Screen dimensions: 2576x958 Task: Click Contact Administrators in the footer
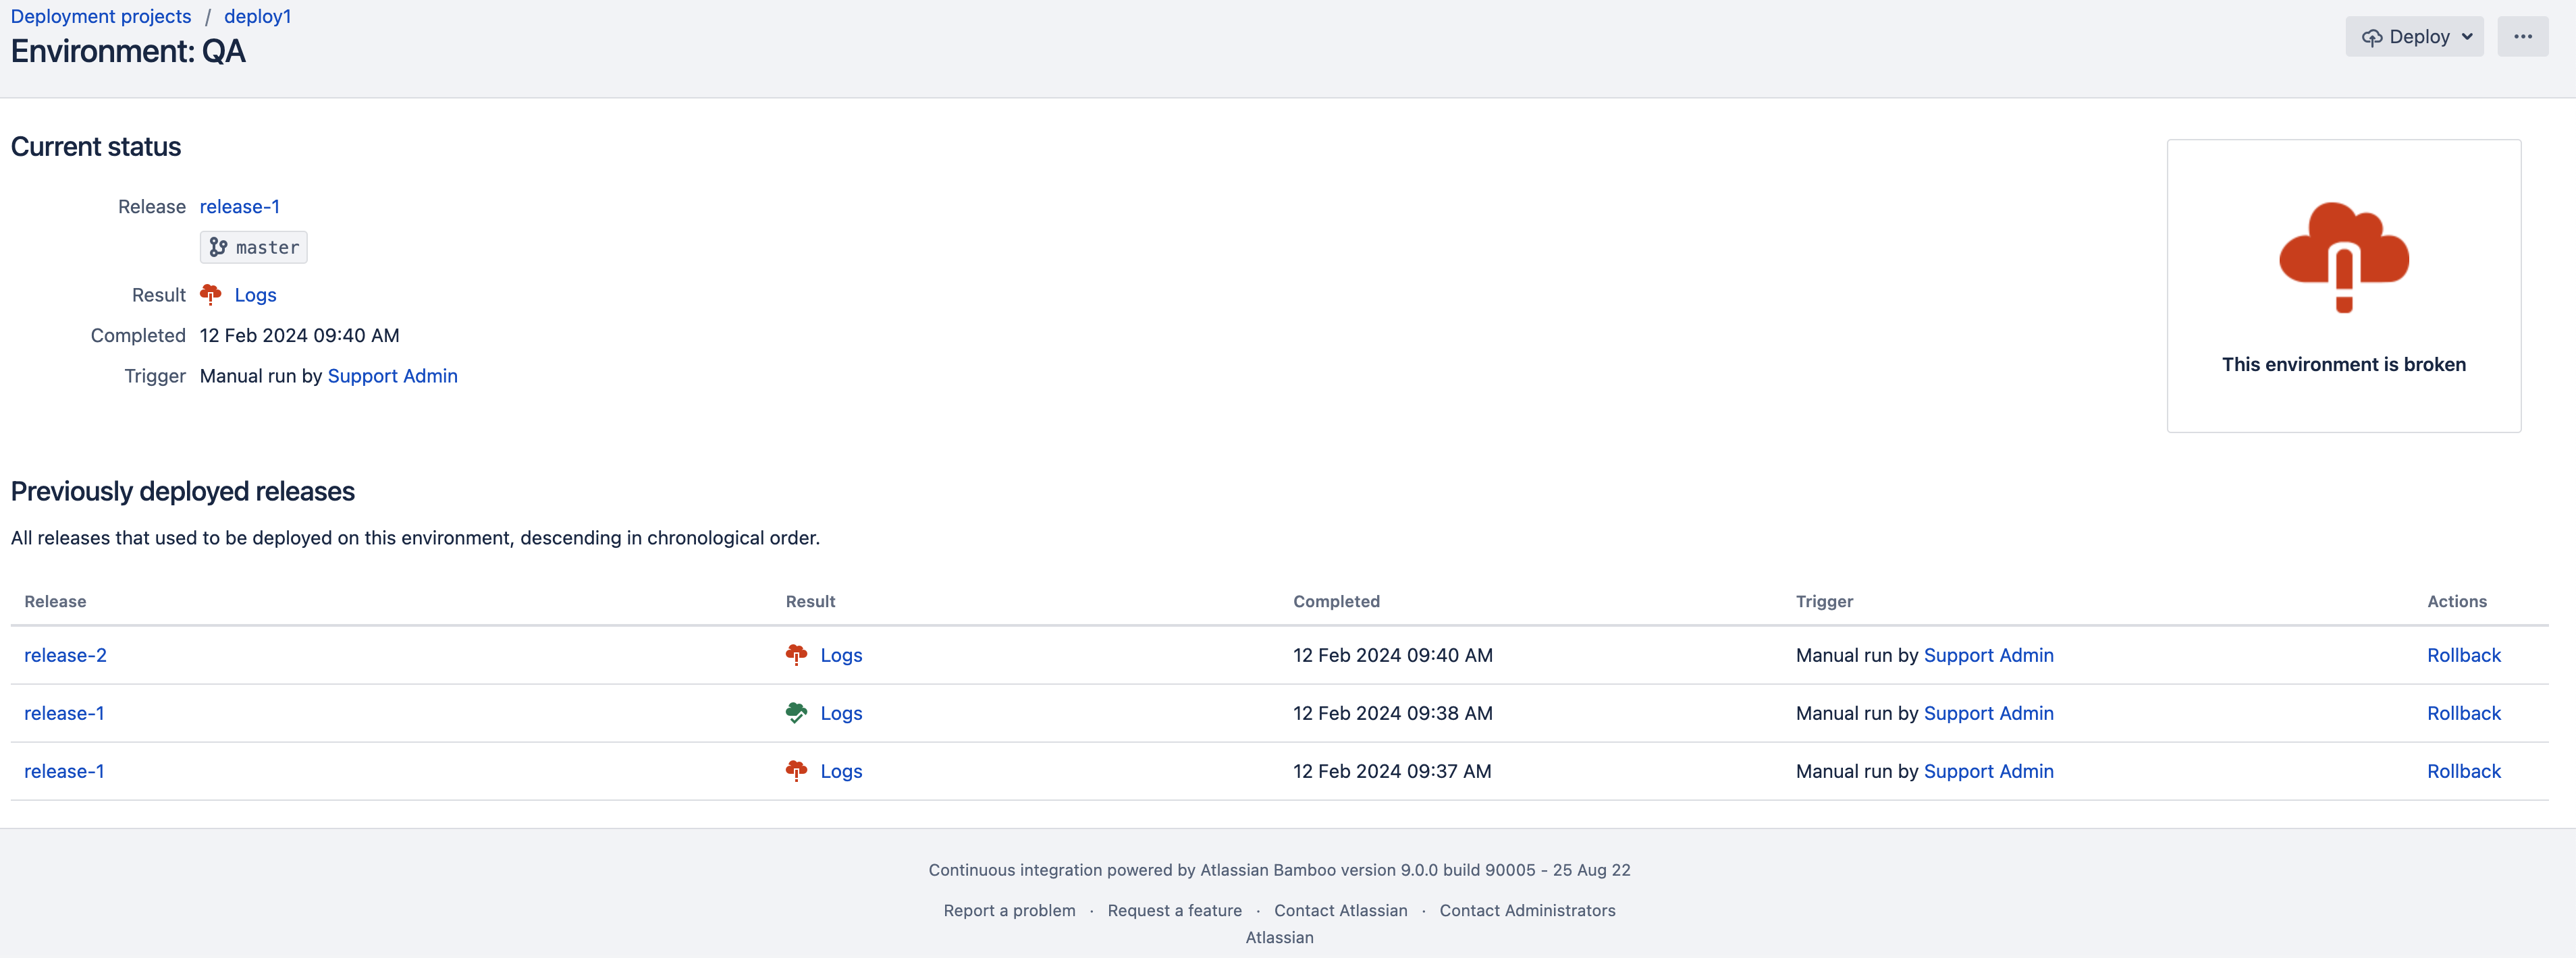click(1527, 910)
